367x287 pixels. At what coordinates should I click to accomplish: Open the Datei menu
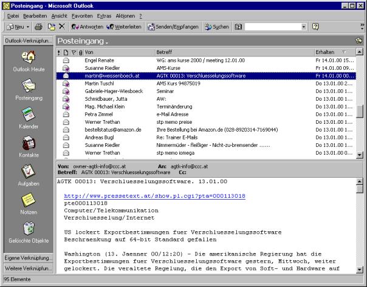click(x=13, y=16)
